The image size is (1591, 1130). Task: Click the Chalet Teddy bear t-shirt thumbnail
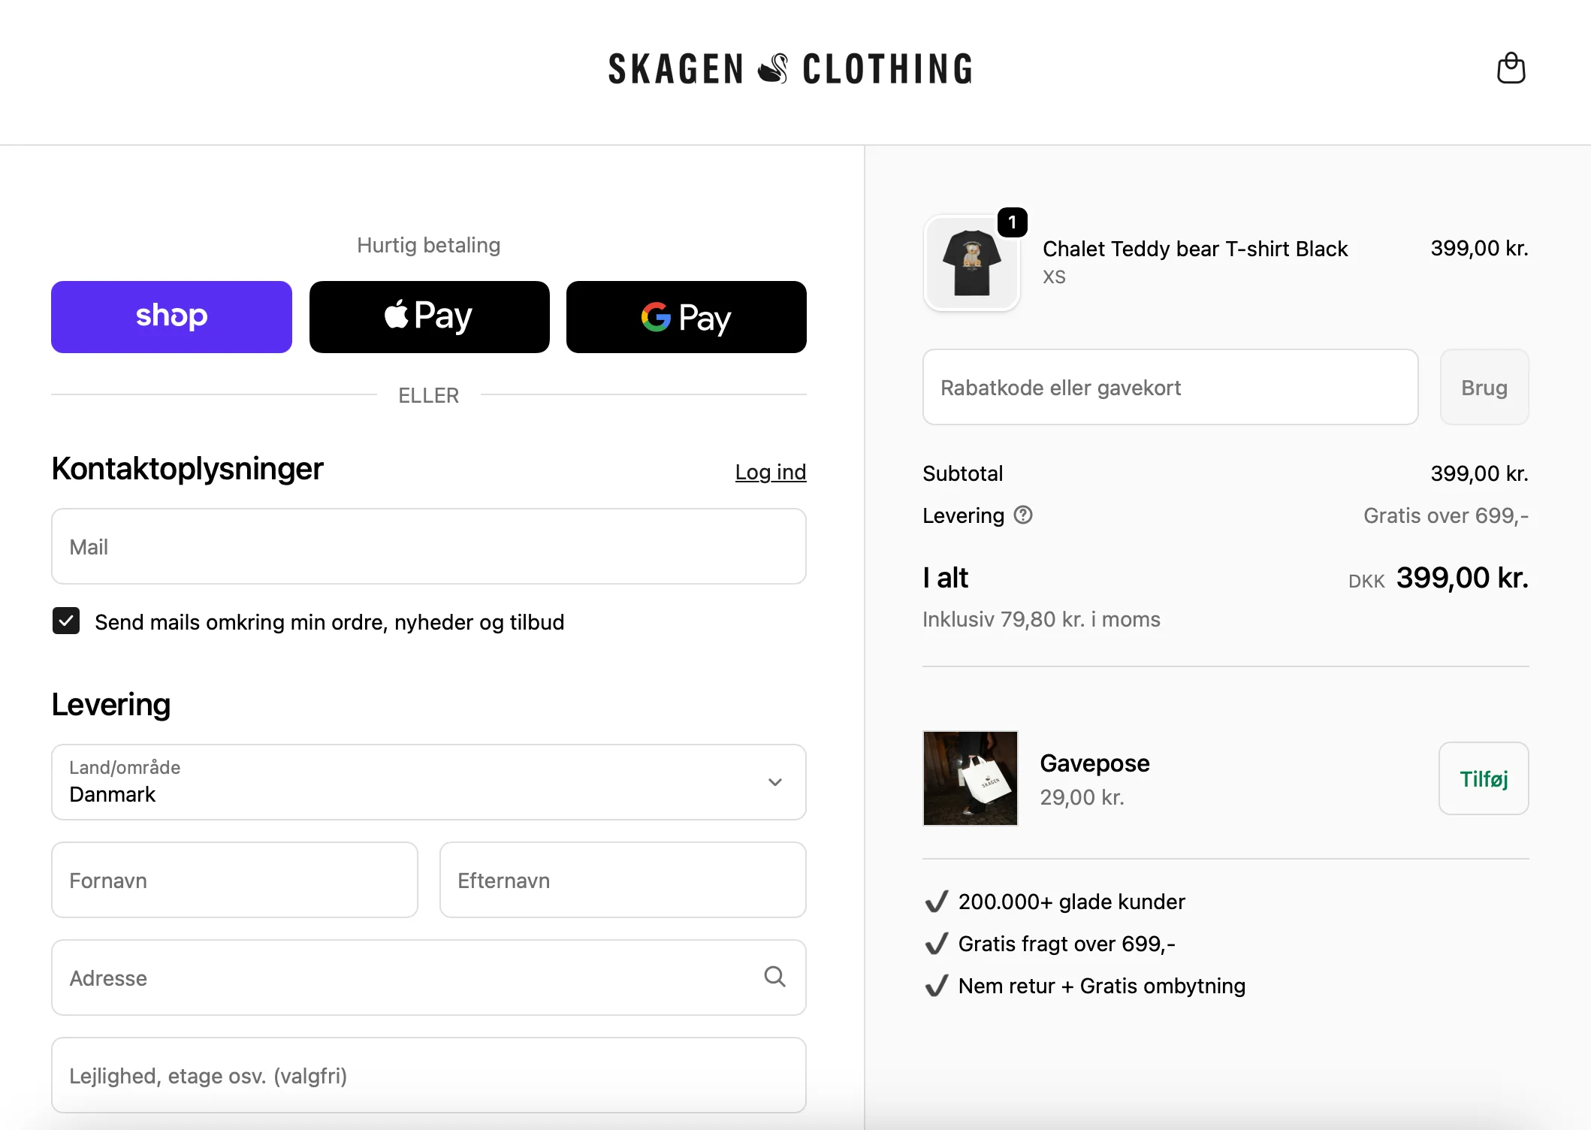click(971, 263)
